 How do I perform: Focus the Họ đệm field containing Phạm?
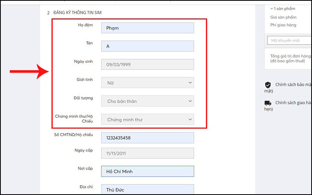coord(147,28)
